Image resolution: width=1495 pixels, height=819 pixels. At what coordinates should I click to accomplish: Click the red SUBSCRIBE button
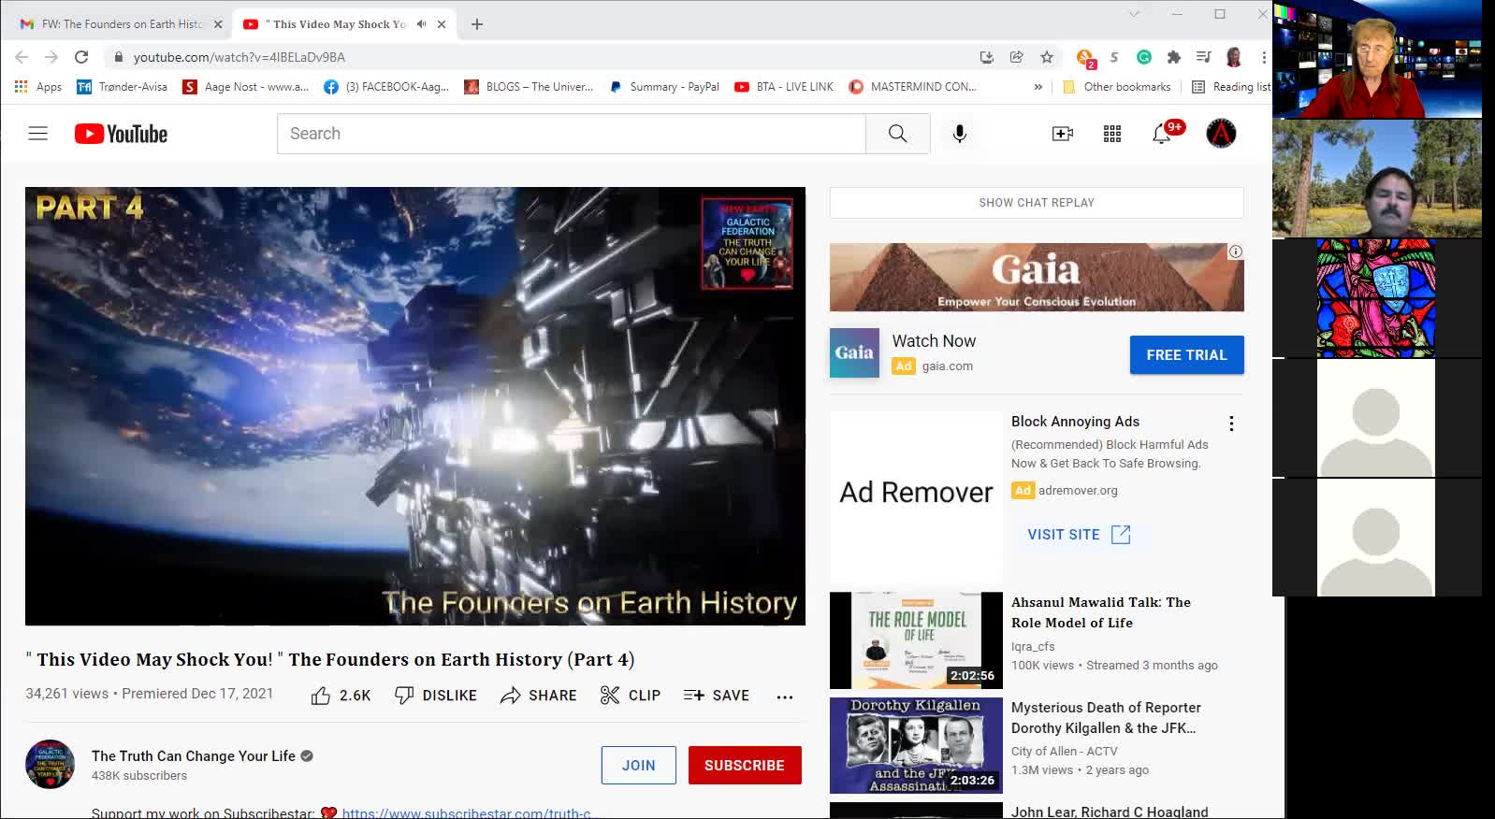point(745,765)
